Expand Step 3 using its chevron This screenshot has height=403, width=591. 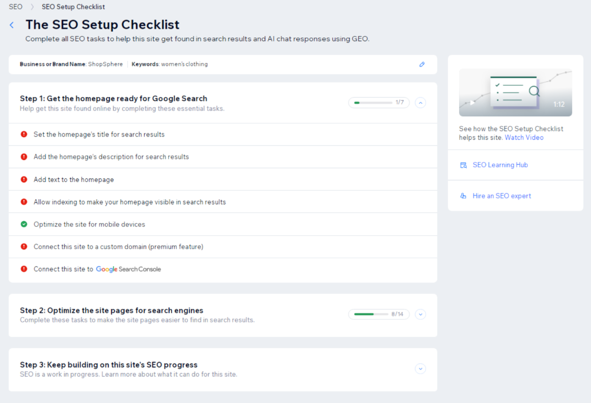coord(420,369)
